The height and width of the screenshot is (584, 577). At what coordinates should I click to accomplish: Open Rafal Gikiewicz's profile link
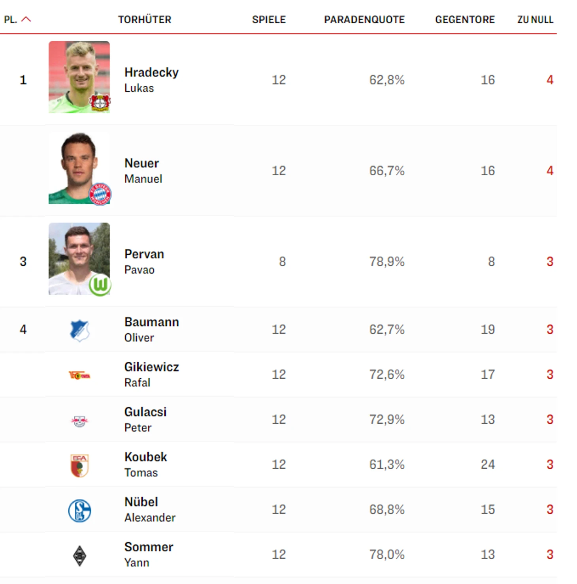[151, 367]
